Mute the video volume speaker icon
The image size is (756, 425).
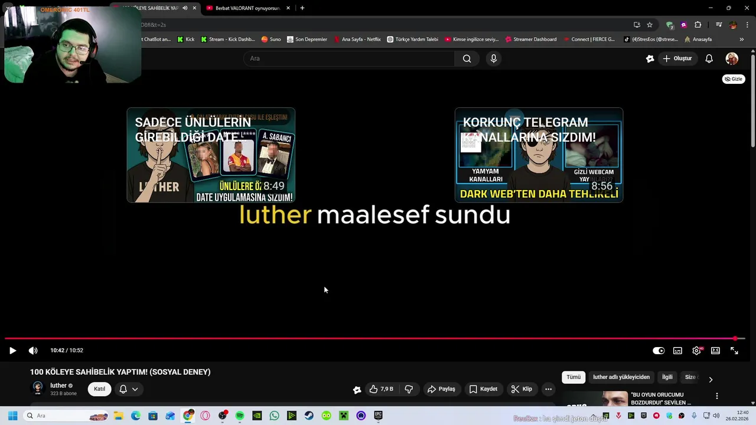pos(33,351)
